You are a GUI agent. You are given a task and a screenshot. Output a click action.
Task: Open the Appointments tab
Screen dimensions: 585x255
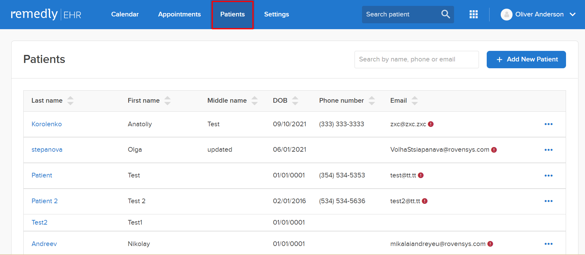pos(179,14)
